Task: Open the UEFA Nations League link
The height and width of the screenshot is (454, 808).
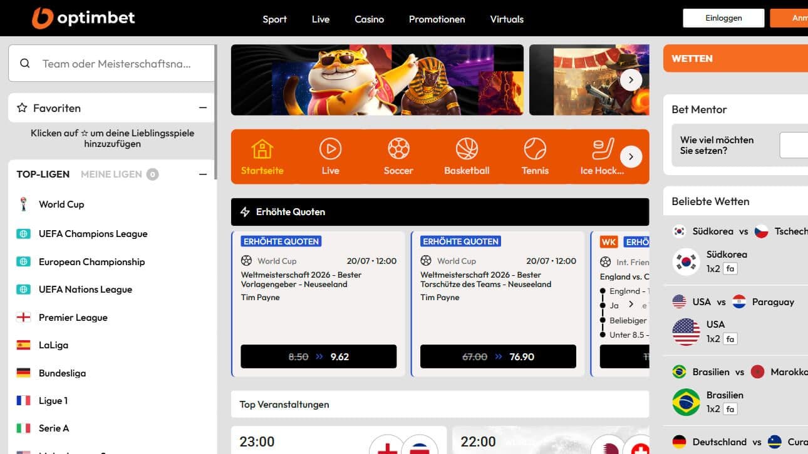Action: pyautogui.click(x=85, y=290)
